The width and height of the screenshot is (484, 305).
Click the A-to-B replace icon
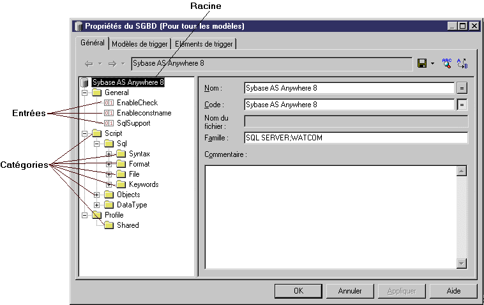point(462,64)
